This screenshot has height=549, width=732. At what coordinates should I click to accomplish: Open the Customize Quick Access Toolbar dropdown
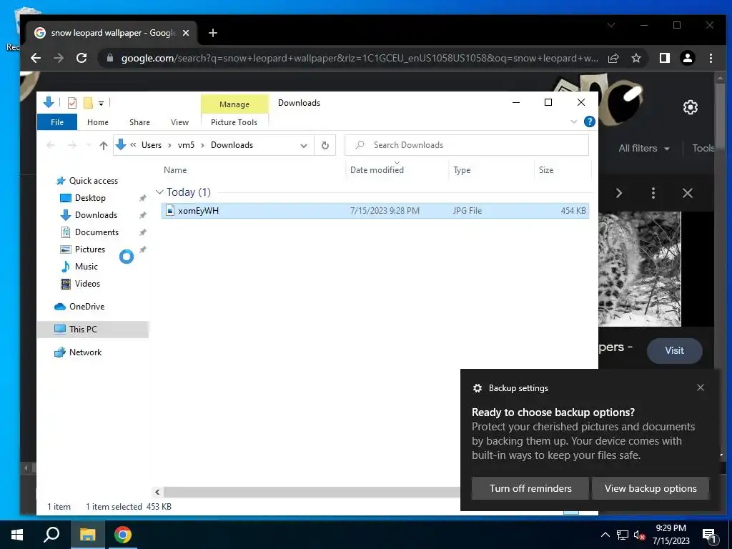(101, 103)
